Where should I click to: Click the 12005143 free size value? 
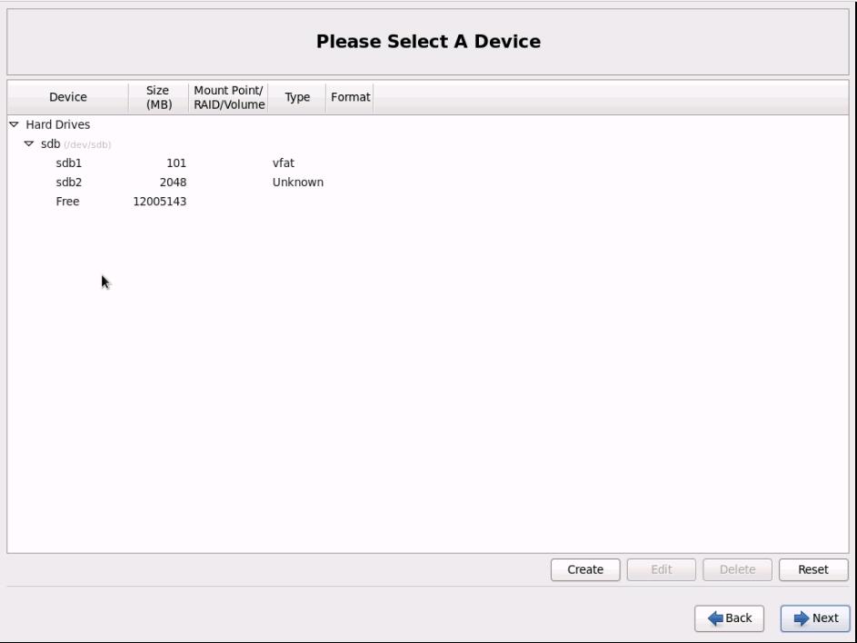pos(160,202)
